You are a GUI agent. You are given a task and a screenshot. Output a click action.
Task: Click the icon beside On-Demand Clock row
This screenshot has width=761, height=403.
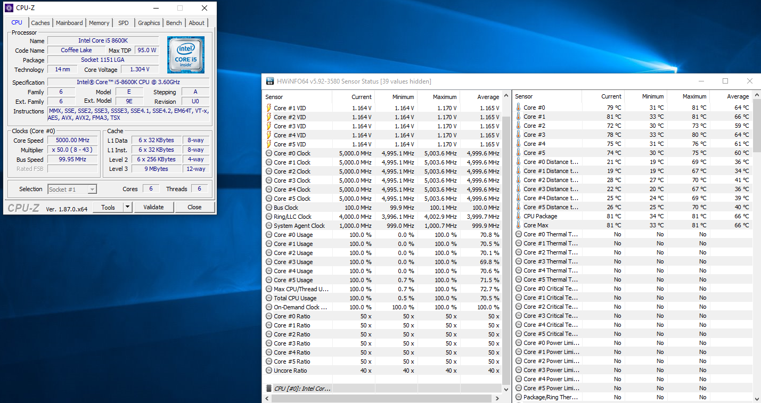coord(269,307)
